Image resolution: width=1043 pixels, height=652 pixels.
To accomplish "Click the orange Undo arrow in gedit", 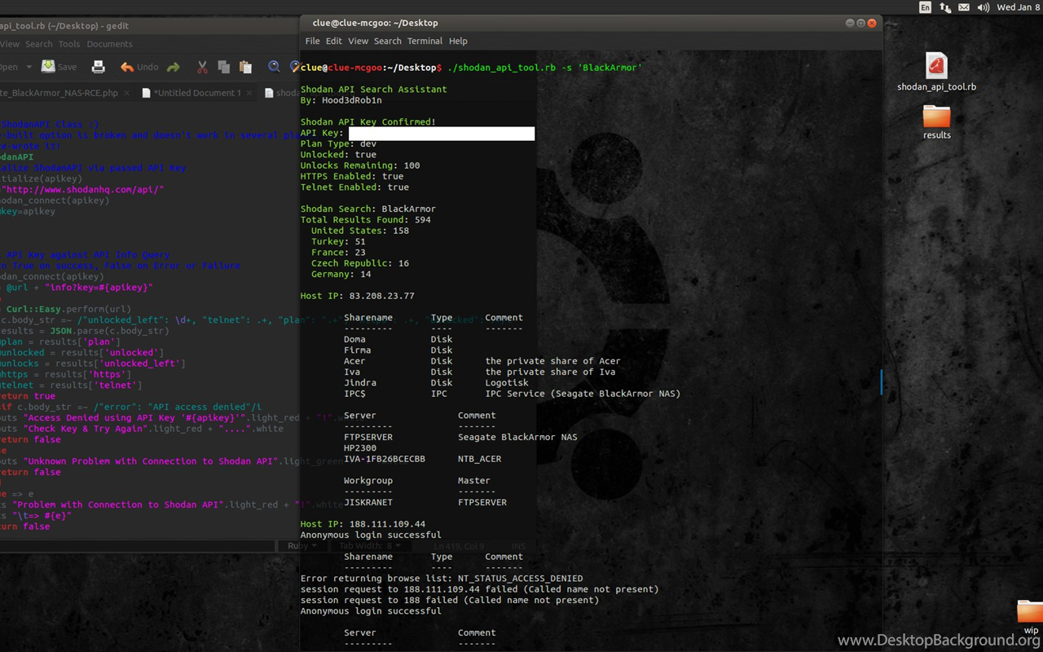I will click(126, 67).
